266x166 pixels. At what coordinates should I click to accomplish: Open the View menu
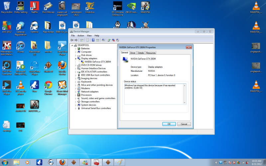(x=89, y=36)
